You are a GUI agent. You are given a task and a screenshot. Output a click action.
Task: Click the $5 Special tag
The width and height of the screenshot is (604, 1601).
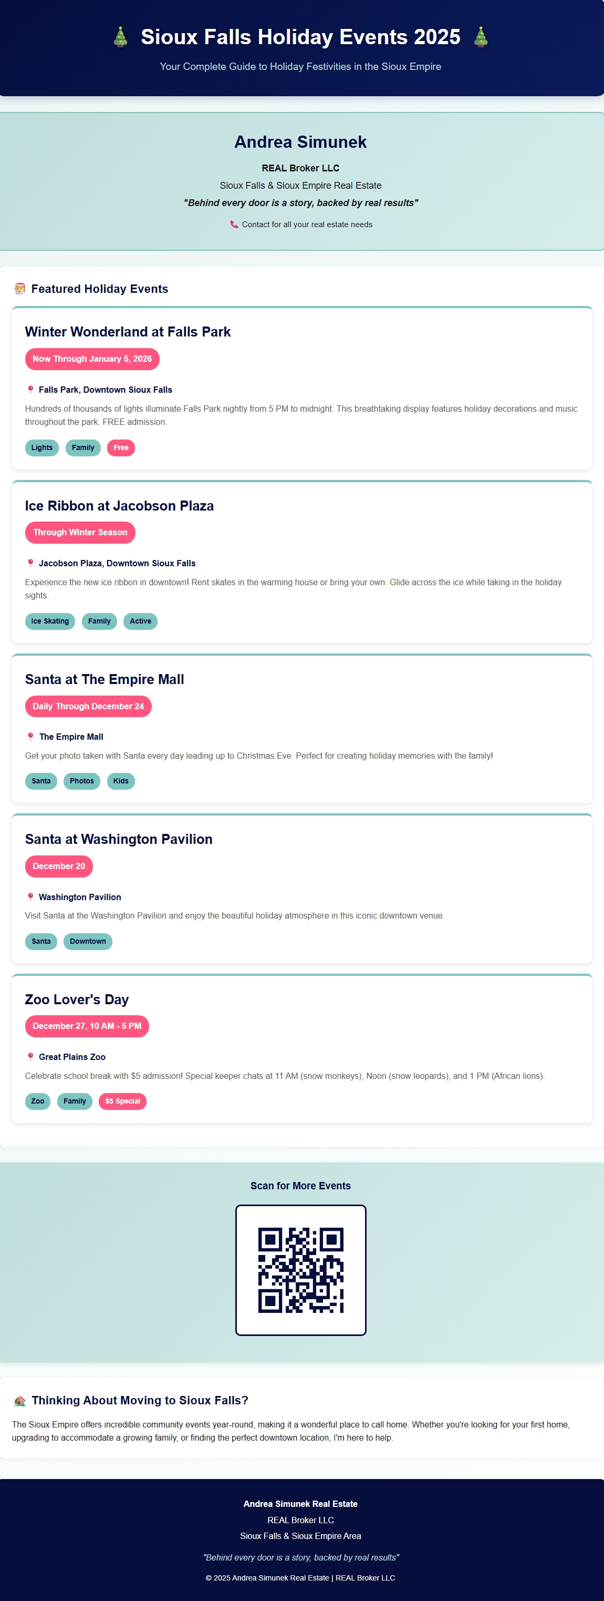click(122, 1100)
